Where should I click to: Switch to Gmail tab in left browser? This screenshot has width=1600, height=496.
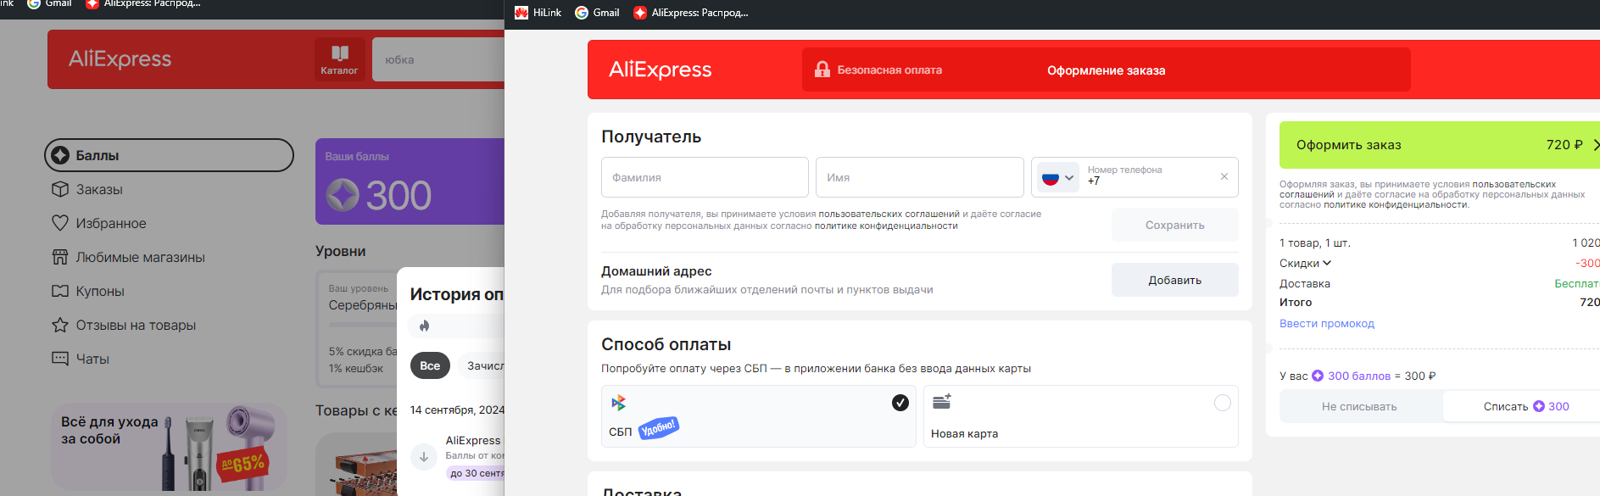(50, 3)
